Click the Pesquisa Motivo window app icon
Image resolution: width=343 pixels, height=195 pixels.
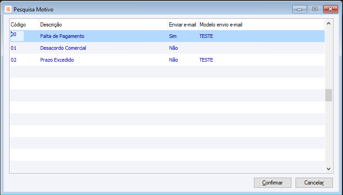tap(8, 9)
